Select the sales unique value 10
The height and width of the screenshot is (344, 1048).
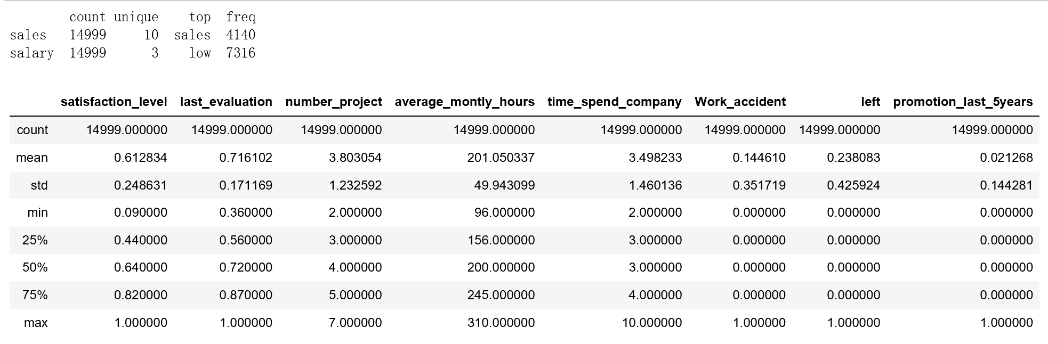151,35
